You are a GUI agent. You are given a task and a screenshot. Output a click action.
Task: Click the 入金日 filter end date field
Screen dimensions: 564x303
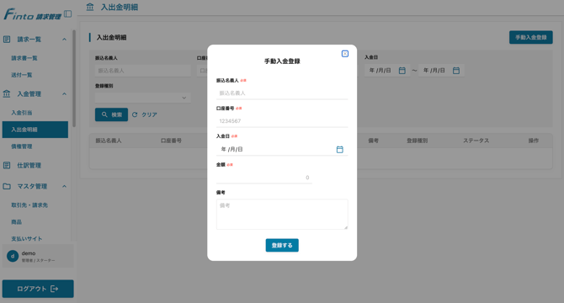point(441,71)
